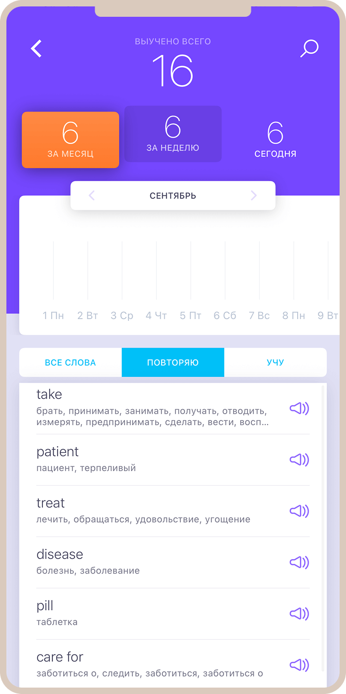Image resolution: width=346 pixels, height=694 pixels.
Task: Select the 'За неделю' stats card
Action: [x=173, y=134]
